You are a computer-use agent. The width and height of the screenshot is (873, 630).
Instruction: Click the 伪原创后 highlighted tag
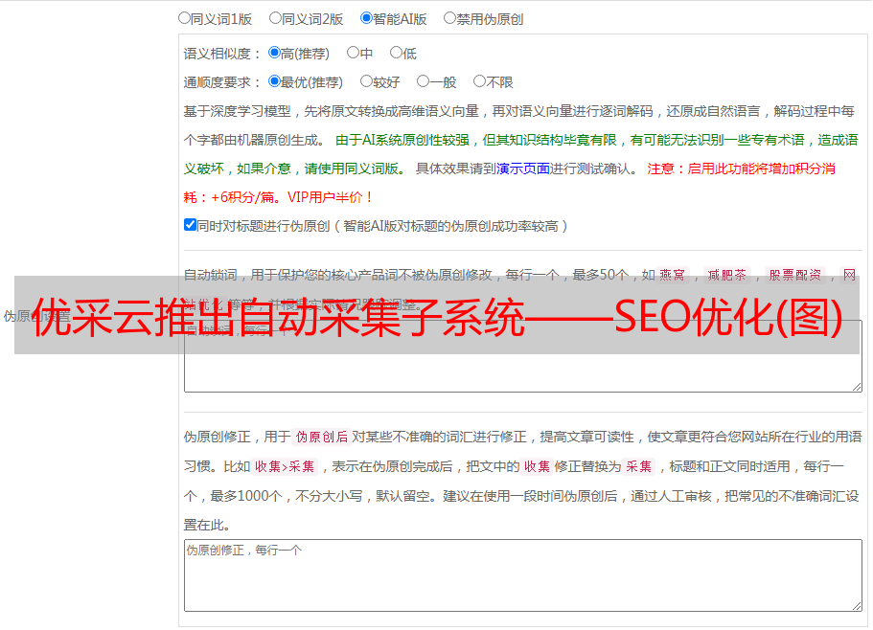coord(322,437)
